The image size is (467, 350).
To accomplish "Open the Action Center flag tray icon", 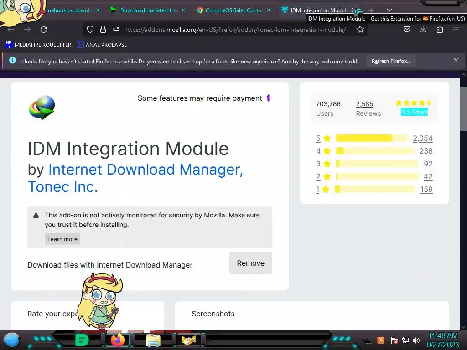I will (x=394, y=340).
